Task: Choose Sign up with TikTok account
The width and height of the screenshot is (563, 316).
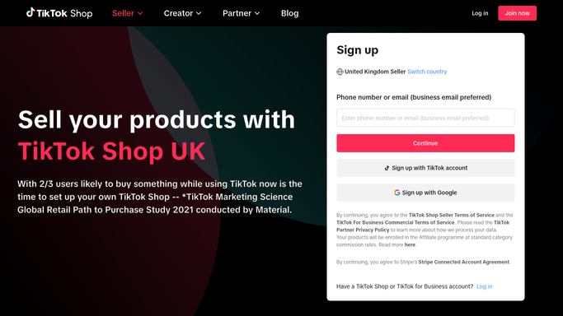Action: coord(425,168)
